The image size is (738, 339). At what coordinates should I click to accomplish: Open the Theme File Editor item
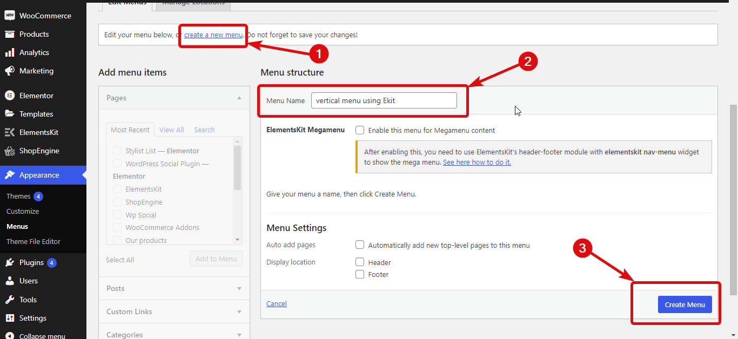tap(33, 241)
